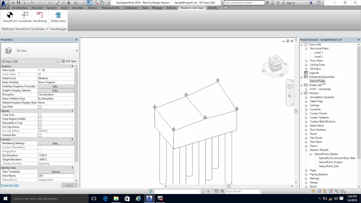Viewport: 361px width, 203px height.
Task: Click the Edit Type button
Action: (x=69, y=61)
